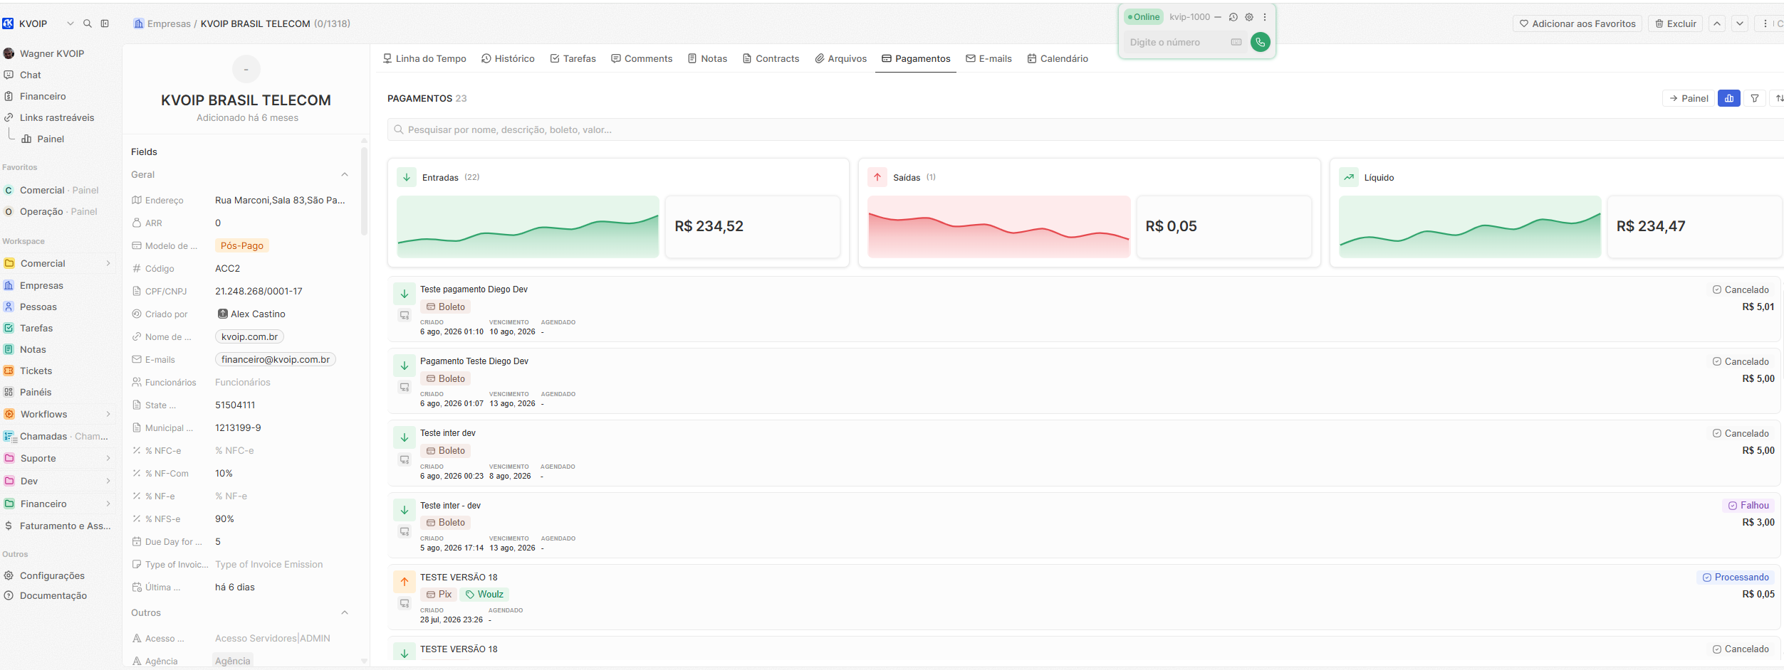Collapse the Outros fields section
The image size is (1784, 670).
tap(345, 612)
